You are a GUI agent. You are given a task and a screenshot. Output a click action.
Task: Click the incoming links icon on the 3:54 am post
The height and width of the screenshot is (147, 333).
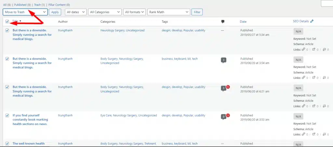pos(324,78)
